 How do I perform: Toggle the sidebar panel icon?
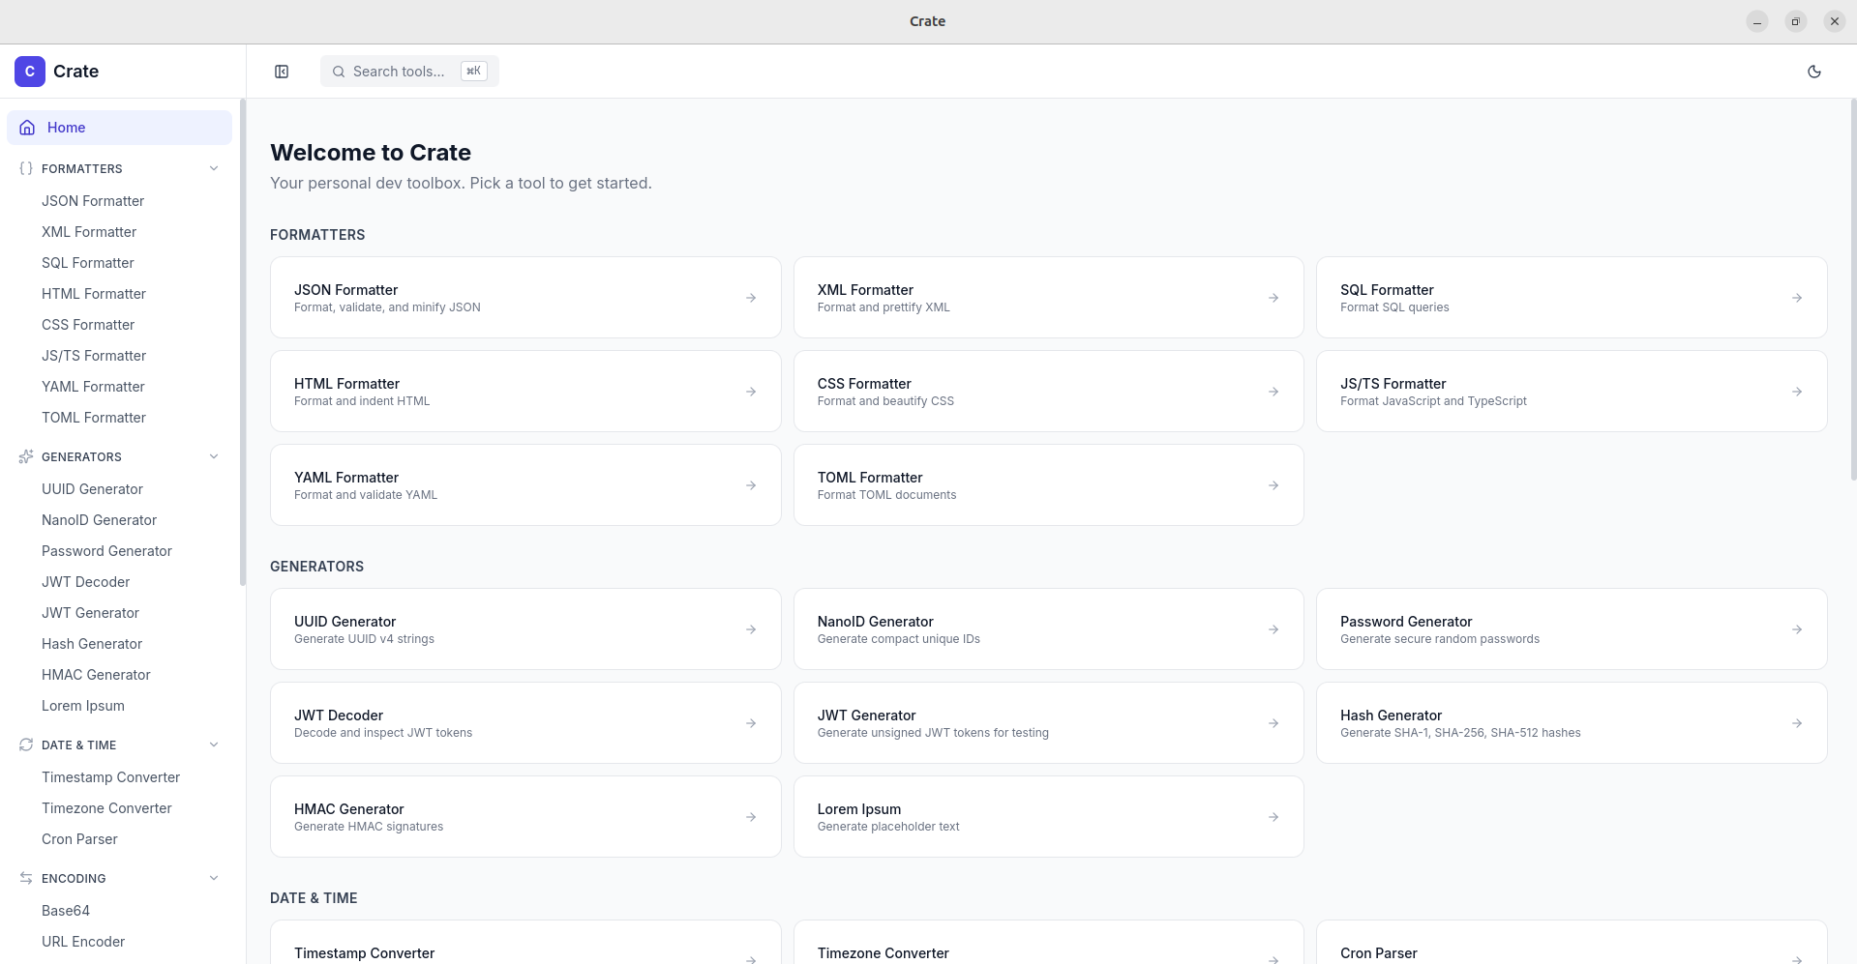point(282,72)
